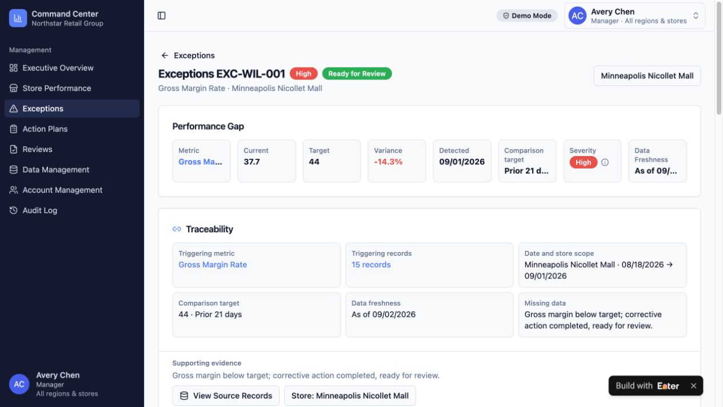Click Store: Minneapolis Nicollet Mall button
The width and height of the screenshot is (723, 407).
point(350,396)
